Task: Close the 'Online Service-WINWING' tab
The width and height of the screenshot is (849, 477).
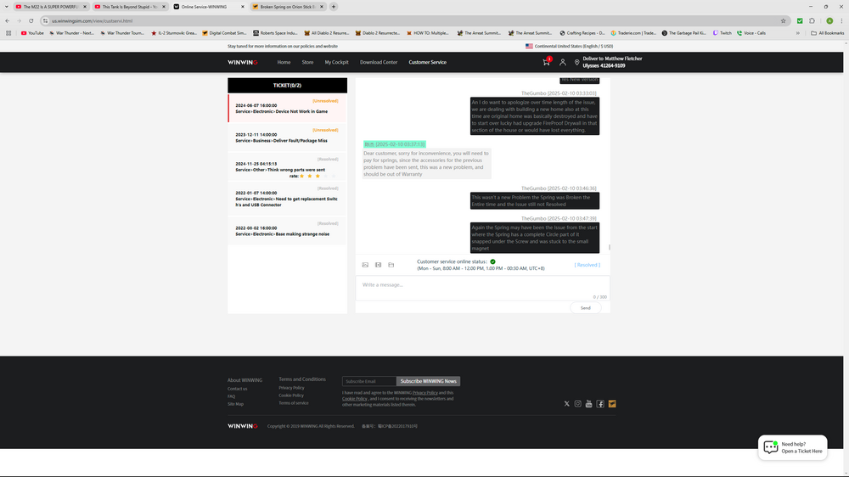Action: pos(243,7)
